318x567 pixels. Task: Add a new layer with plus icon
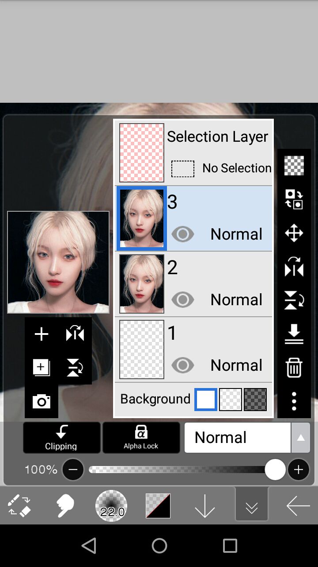[42, 334]
